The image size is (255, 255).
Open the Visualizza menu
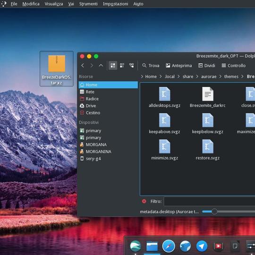pos(54,4)
